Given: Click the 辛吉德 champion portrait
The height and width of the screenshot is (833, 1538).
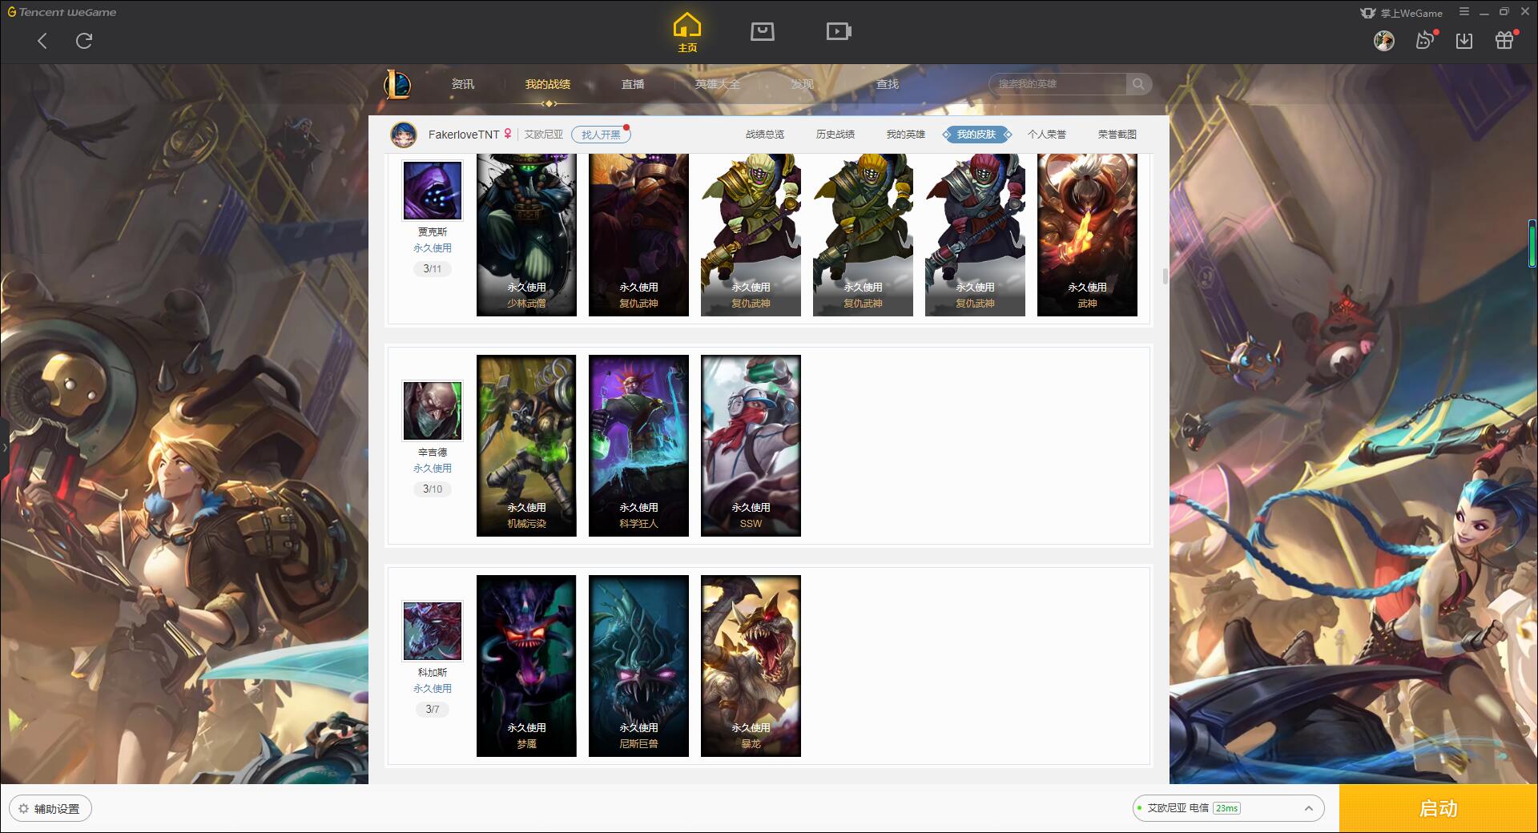Looking at the screenshot, I should click(x=433, y=411).
